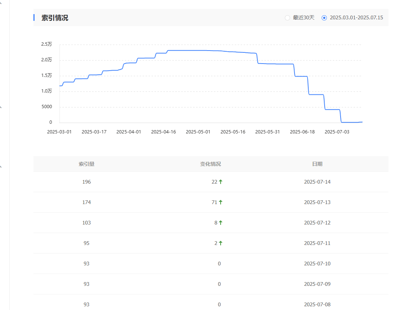Click index value 103

pyautogui.click(x=87, y=223)
